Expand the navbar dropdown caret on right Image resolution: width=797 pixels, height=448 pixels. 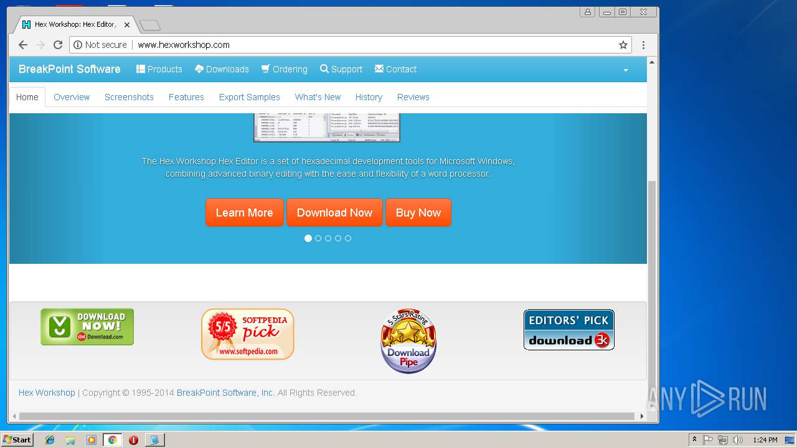pos(626,70)
